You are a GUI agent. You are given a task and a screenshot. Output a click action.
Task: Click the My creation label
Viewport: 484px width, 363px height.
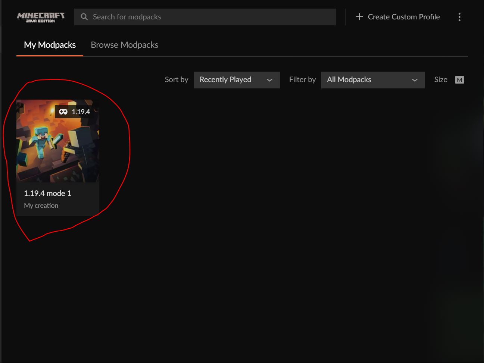(41, 206)
